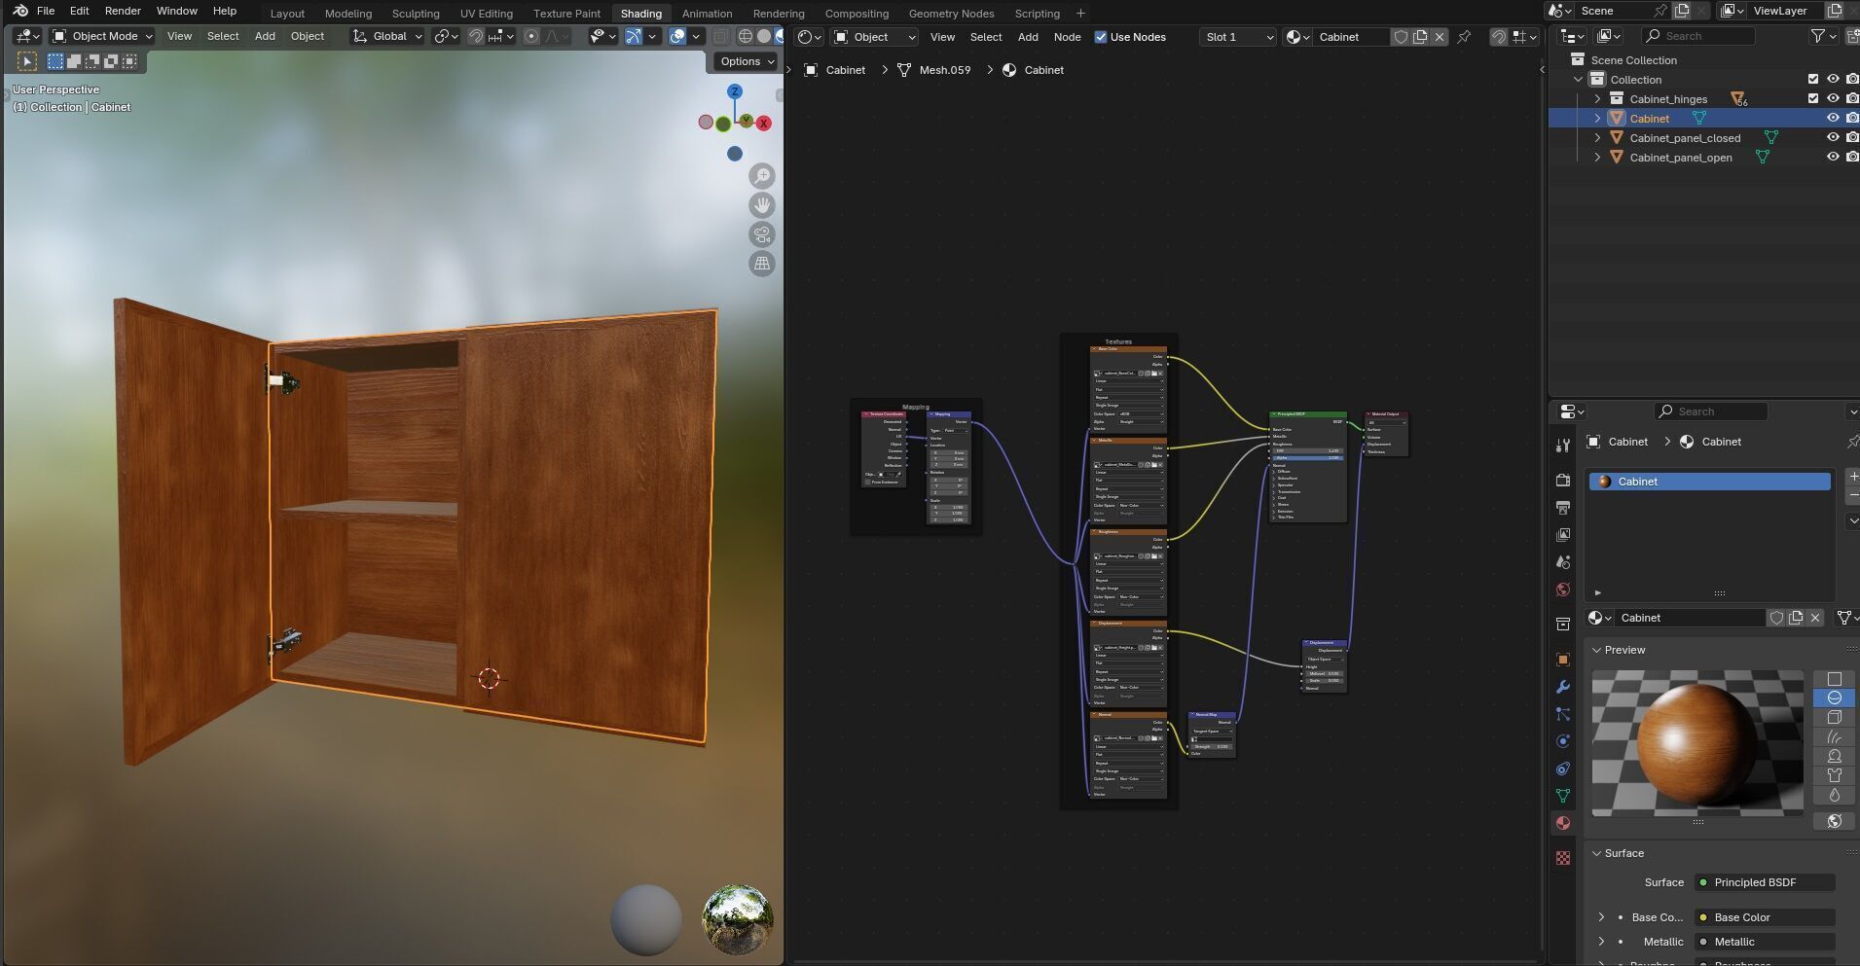
Task: Click the viewport zoom magnifier gizmo
Action: [x=762, y=176]
